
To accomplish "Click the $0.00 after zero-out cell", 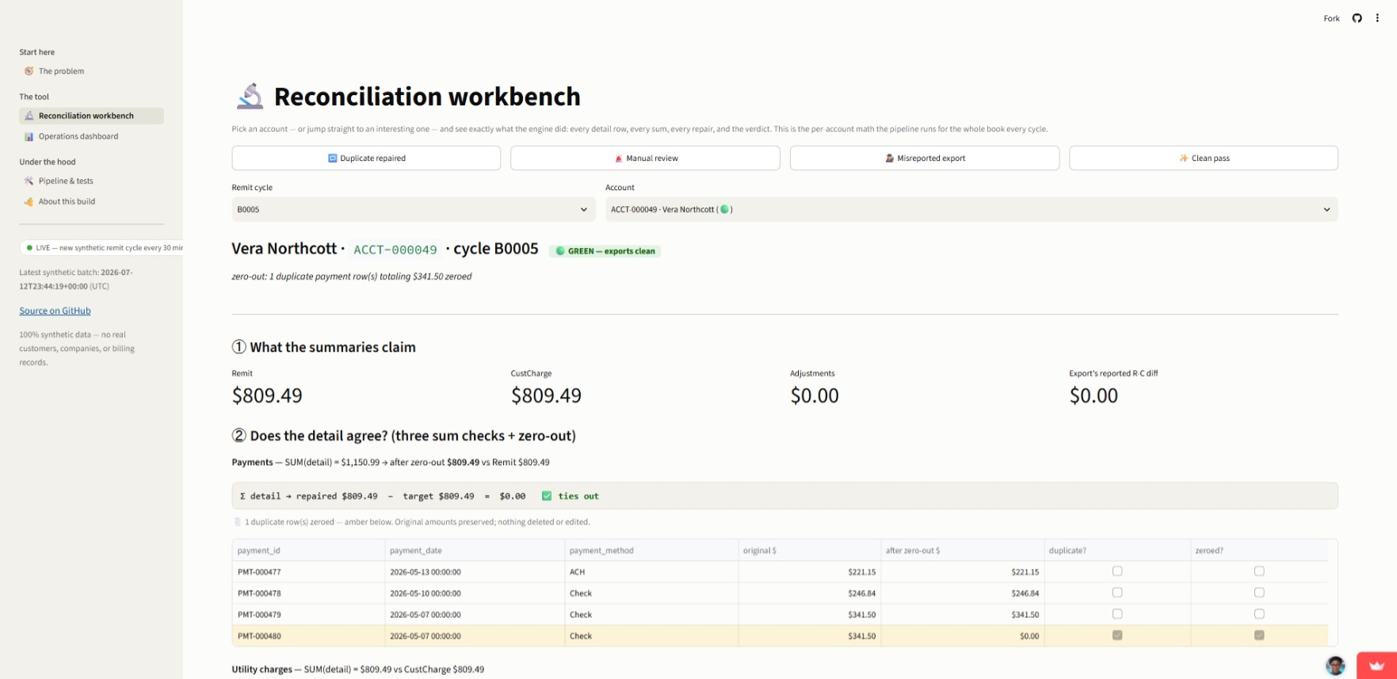I will (x=962, y=635).
